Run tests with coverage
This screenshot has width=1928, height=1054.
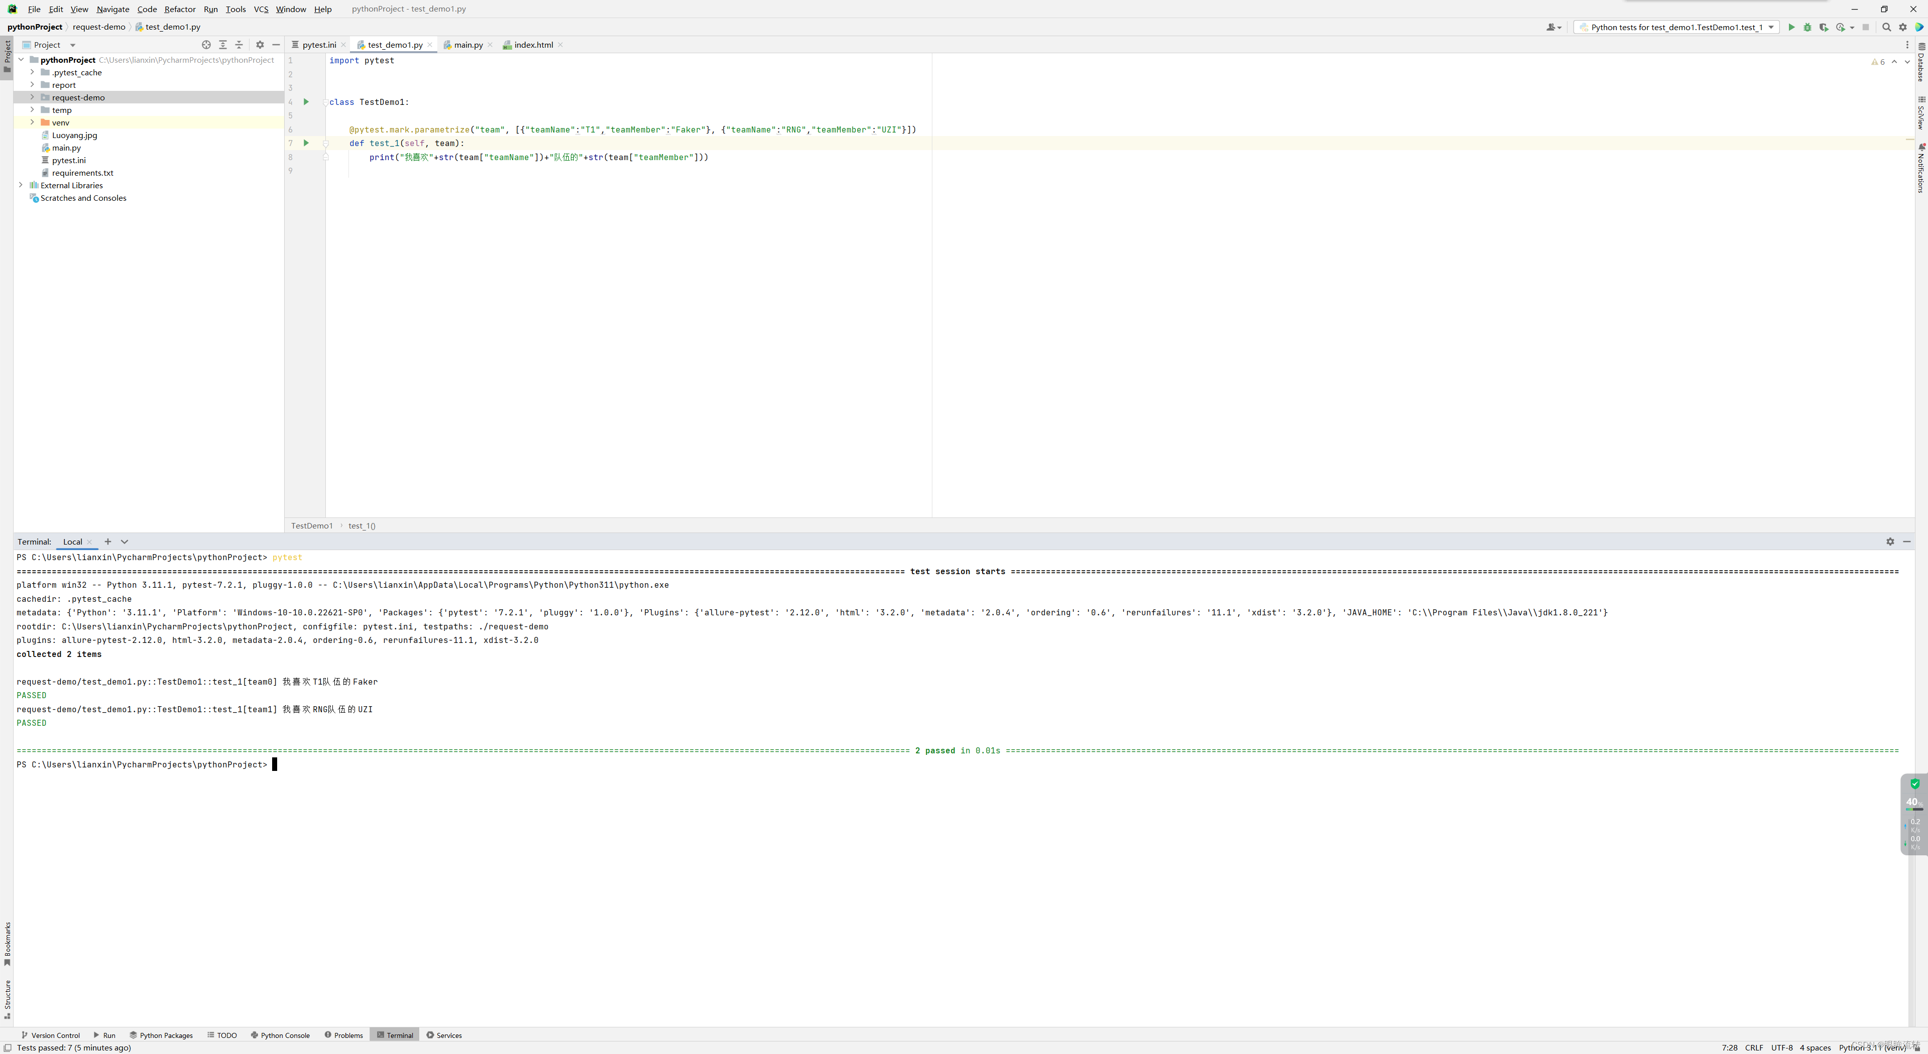pyautogui.click(x=1823, y=27)
